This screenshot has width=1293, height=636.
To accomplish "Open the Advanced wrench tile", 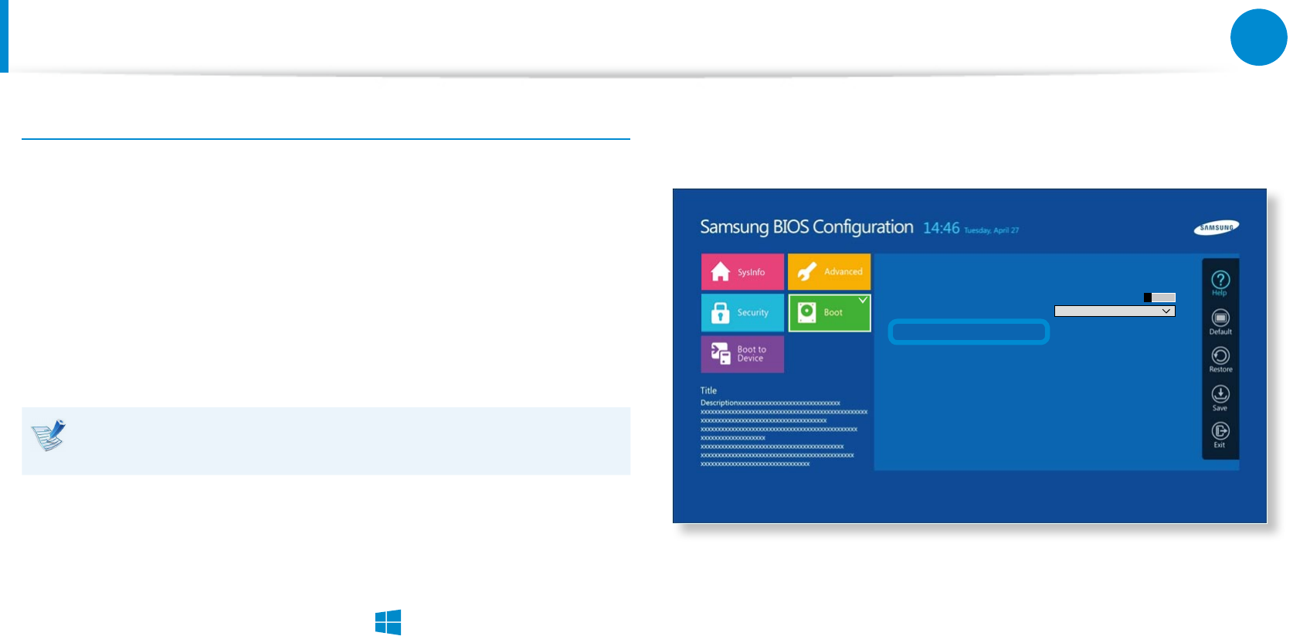I will tap(829, 271).
